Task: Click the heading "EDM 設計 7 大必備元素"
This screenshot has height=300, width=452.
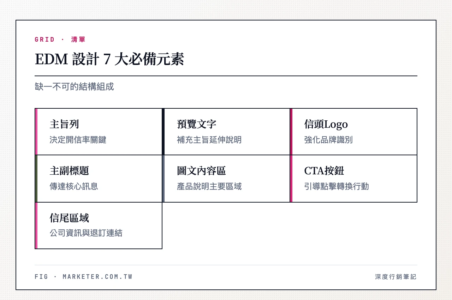Action: pos(109,59)
